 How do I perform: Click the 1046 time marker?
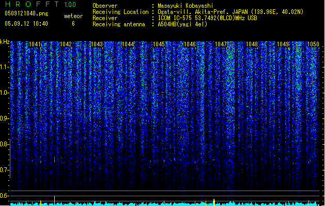[x=190, y=44]
